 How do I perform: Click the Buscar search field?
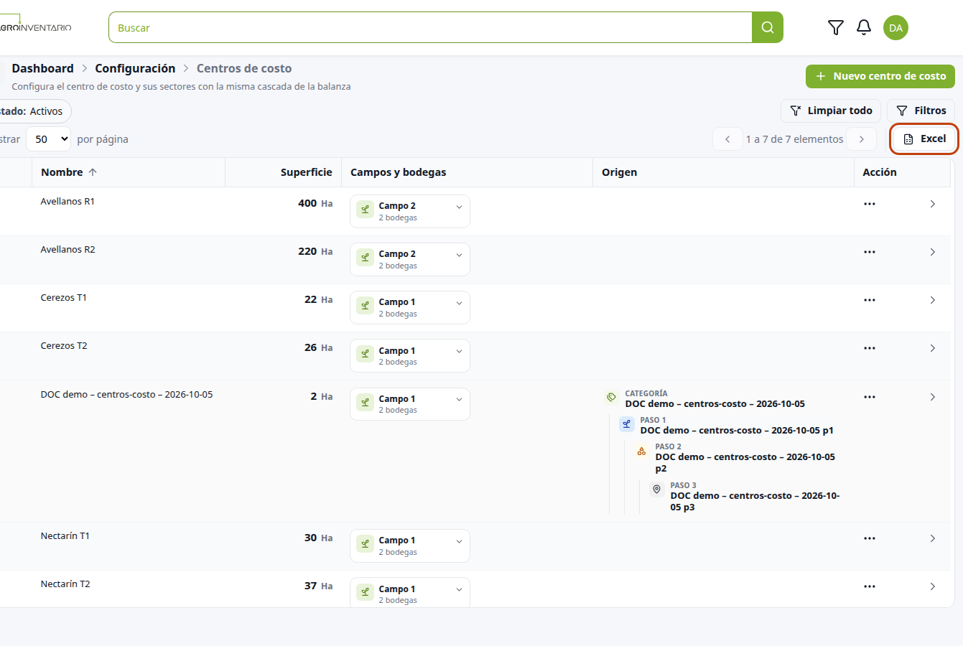(430, 27)
